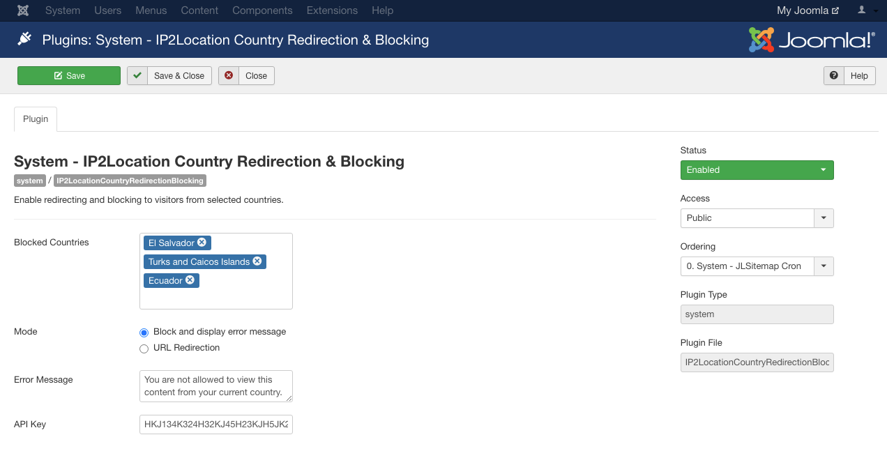Open the My Joomla site link
Image resolution: width=887 pixels, height=474 pixels.
coord(808,10)
